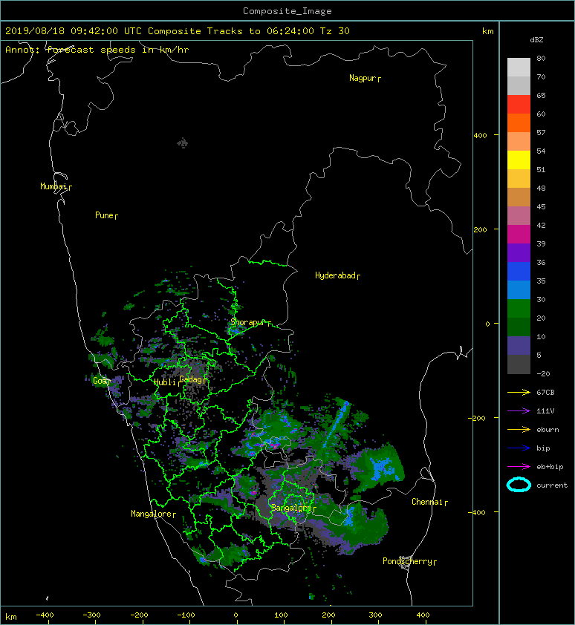Click the Annot: forecast speeds annotation
575x625 pixels.
pos(97,50)
